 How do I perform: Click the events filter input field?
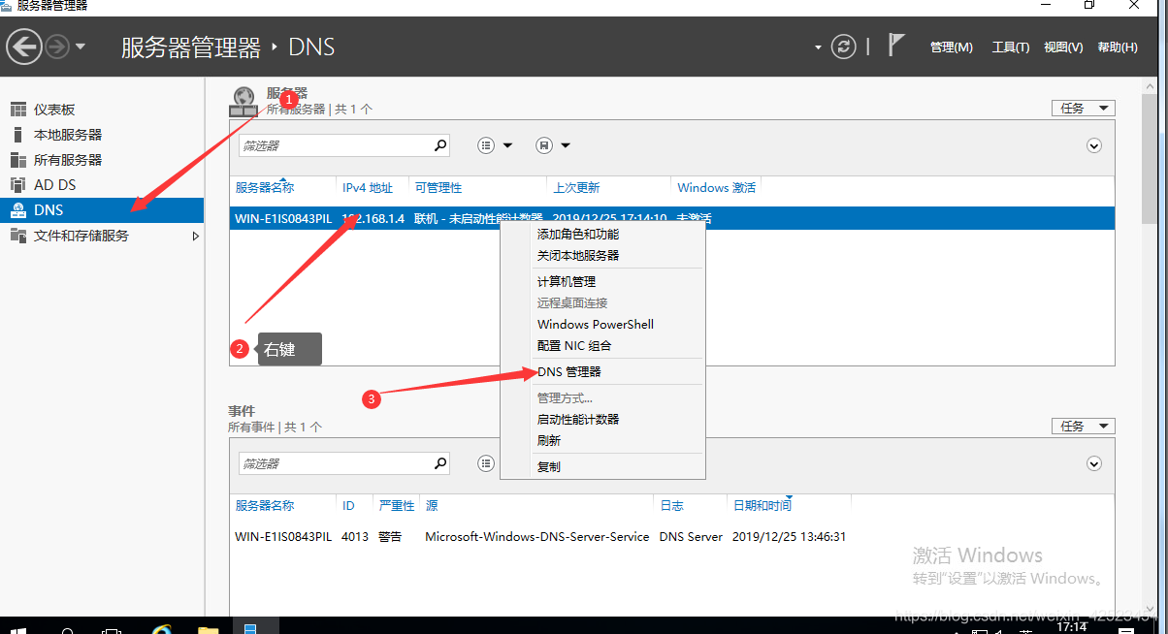[x=335, y=463]
